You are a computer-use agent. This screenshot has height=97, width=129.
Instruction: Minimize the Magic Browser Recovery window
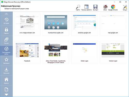pos(115,2)
